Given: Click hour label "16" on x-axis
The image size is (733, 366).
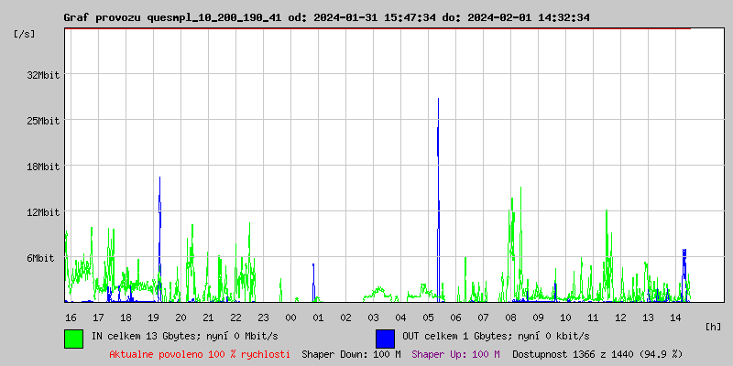Looking at the screenshot, I should pos(71,318).
